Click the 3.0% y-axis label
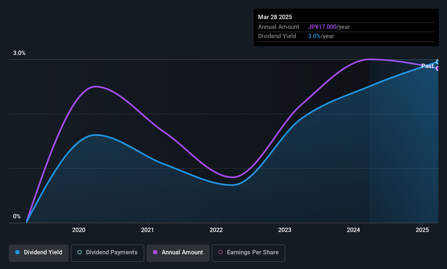Viewport: 447px width, 269px height. click(x=19, y=53)
